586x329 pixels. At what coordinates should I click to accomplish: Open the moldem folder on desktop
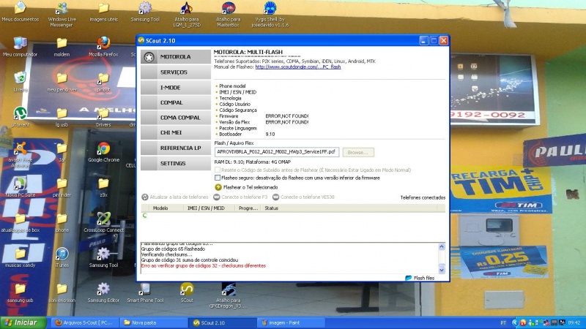pyautogui.click(x=62, y=47)
